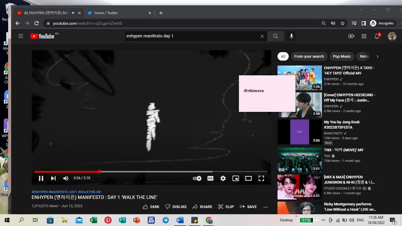This screenshot has height=226, width=402.
Task: Open the Create video icon
Action: [351, 36]
